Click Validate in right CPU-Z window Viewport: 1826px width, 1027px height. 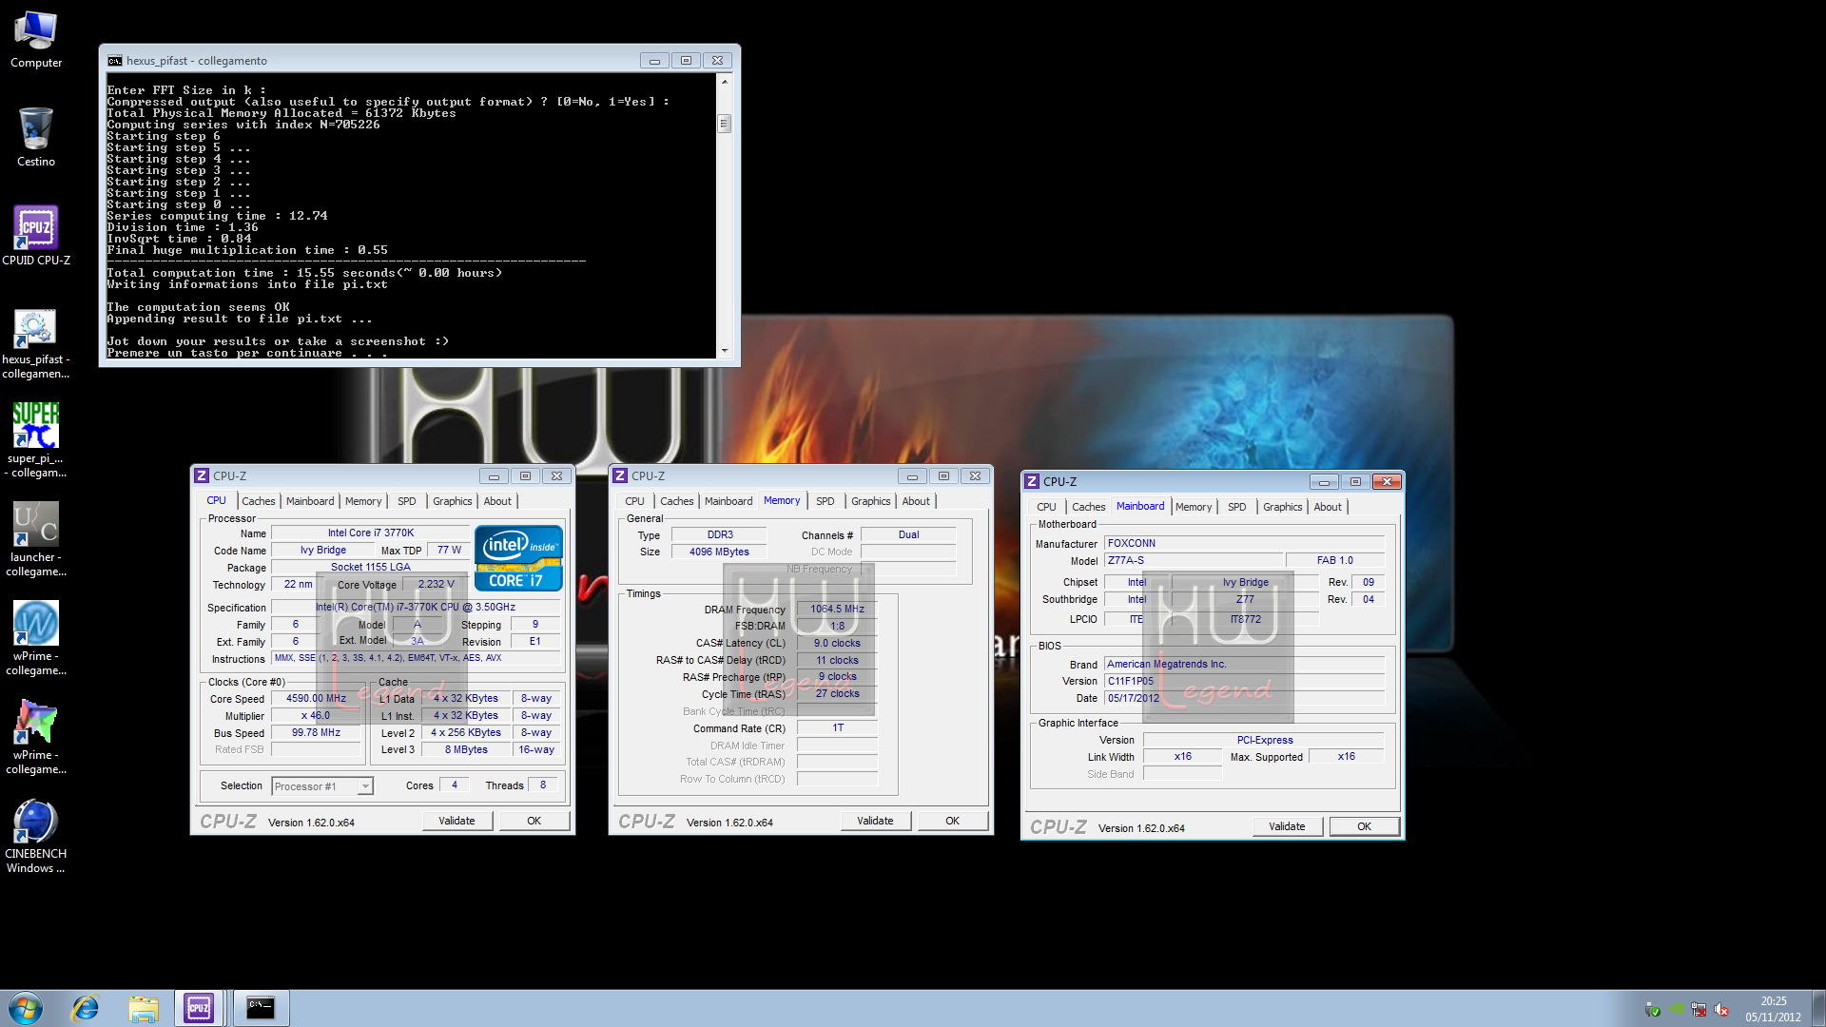(1287, 826)
